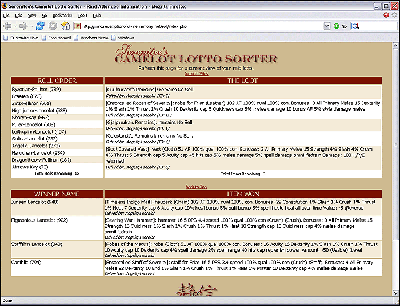Click the search engine icon in search box
400x306 pixels.
pos(355,26)
